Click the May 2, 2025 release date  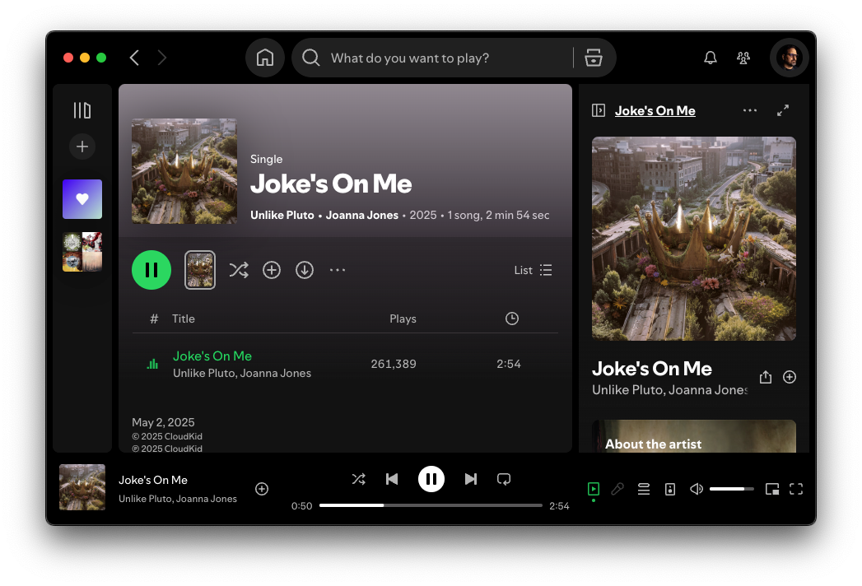(163, 422)
